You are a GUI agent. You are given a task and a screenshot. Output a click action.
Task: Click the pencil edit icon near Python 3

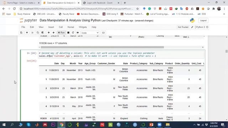192,27
